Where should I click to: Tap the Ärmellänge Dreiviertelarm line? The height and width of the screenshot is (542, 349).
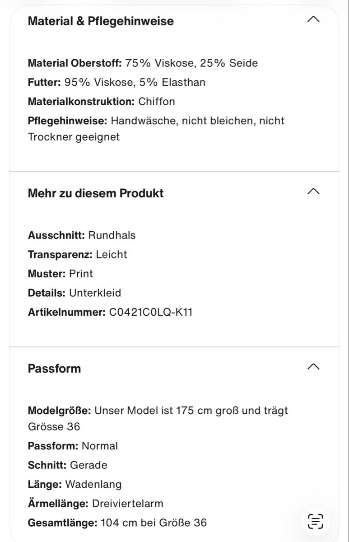point(96,504)
